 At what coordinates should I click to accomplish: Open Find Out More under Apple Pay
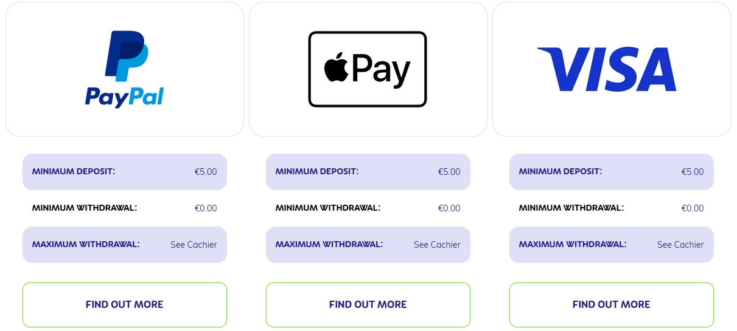[368, 304]
